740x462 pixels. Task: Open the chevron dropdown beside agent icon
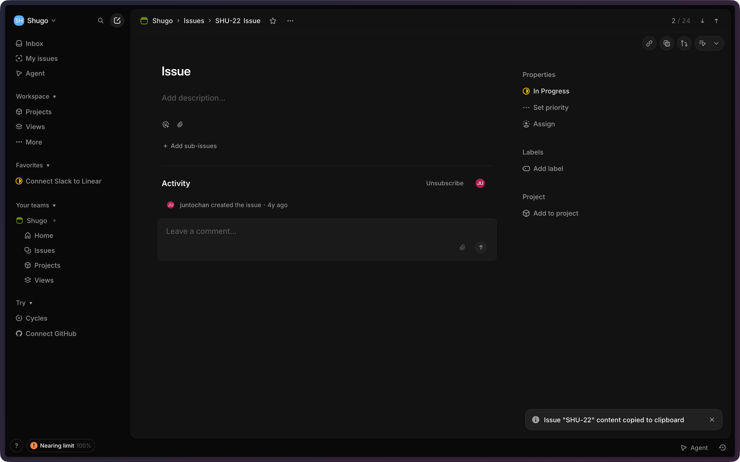click(716, 43)
